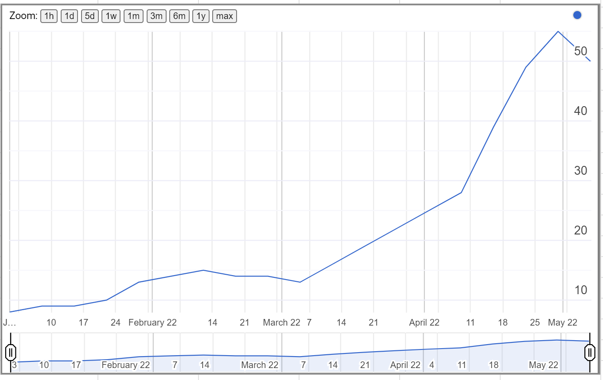
Task: Show the max time range
Action: tap(225, 16)
